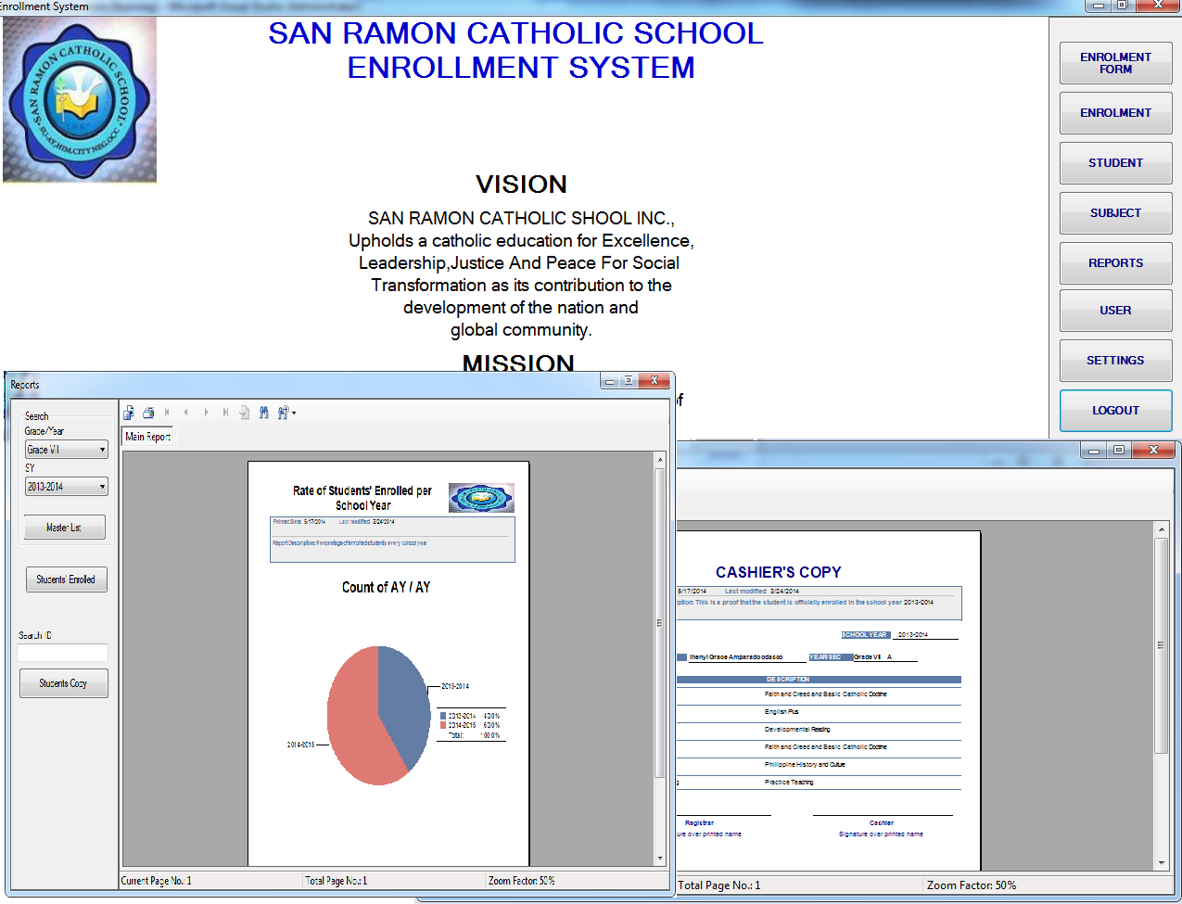Click scroll-up arrow in Reports viewer

(x=660, y=460)
